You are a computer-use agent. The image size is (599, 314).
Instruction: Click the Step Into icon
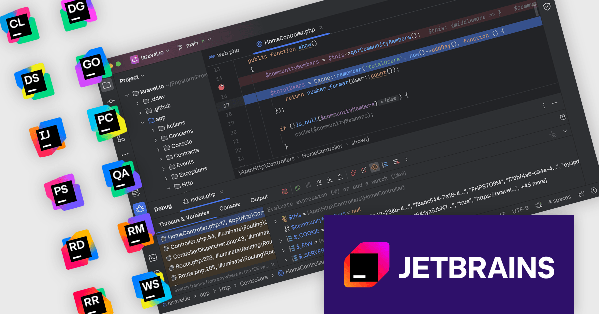[329, 179]
